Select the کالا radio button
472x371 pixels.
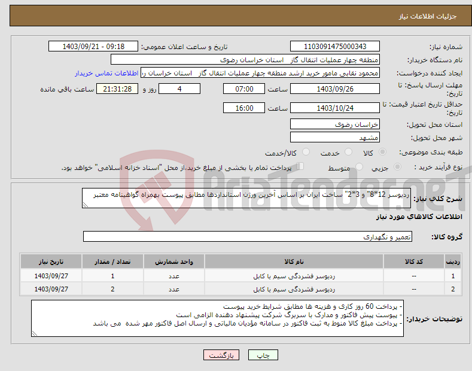(382, 152)
